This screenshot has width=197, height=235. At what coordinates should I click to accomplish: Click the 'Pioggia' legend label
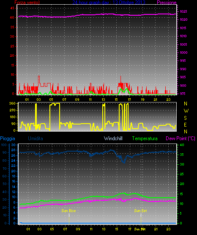pos(8,138)
